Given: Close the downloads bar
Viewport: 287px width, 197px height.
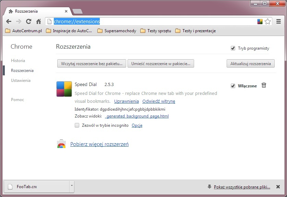Looking at the screenshot, I should (x=278, y=187).
